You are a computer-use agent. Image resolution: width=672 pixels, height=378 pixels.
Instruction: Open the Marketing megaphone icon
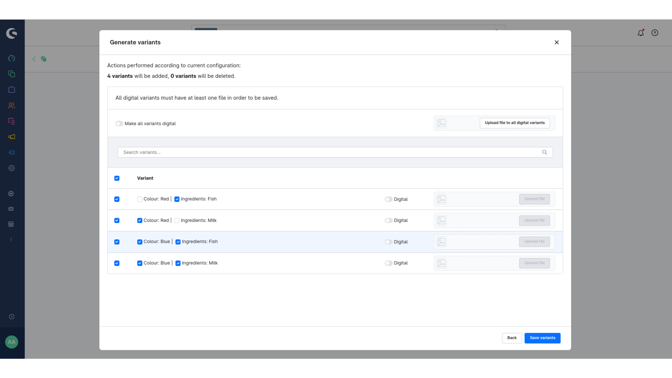[x=12, y=137]
